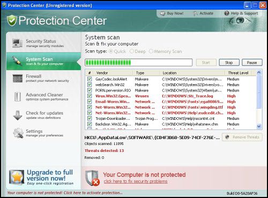Viewport: 268px width, 198px height.
Task: Click the threat list scroll up arrow
Action: [259, 72]
